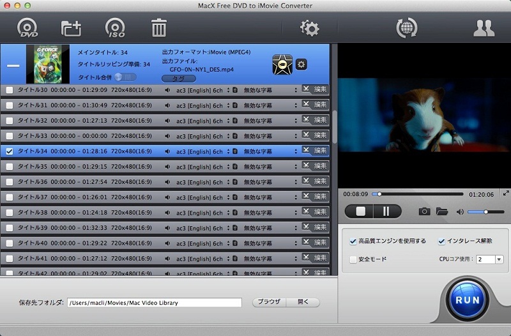Click the globe update icon
This screenshot has width=511, height=336.
point(406,28)
